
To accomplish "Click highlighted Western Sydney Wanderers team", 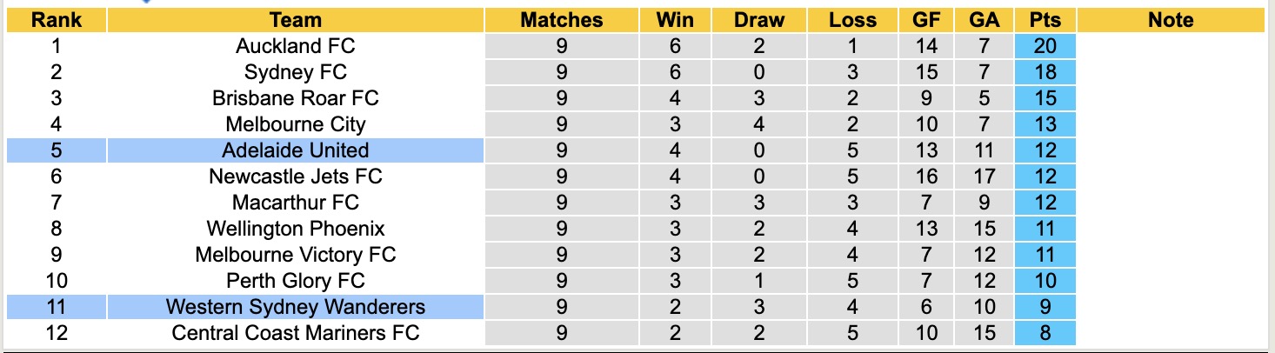I will [296, 307].
